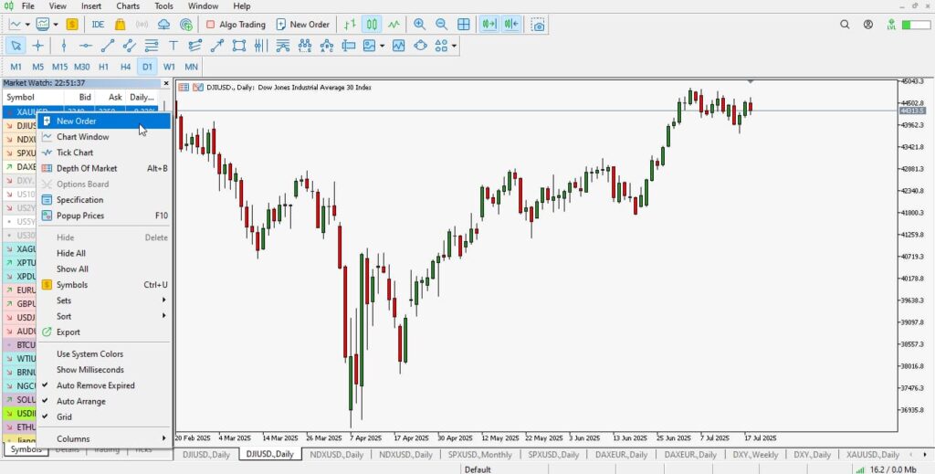
Task: Open the IDE editor from toolbar
Action: pos(98,25)
